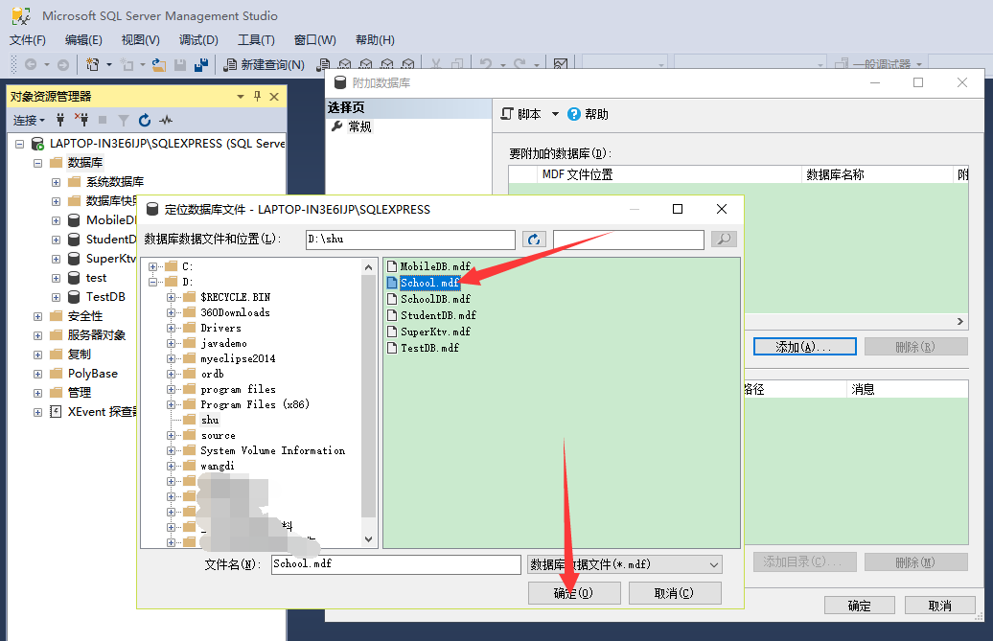Image resolution: width=993 pixels, height=641 pixels.
Task: Open the 调试 menu
Action: click(198, 39)
